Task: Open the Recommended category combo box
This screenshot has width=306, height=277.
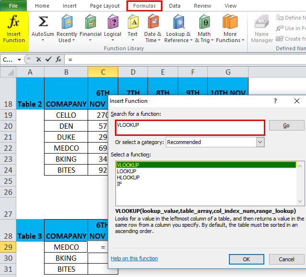Action: point(215,142)
